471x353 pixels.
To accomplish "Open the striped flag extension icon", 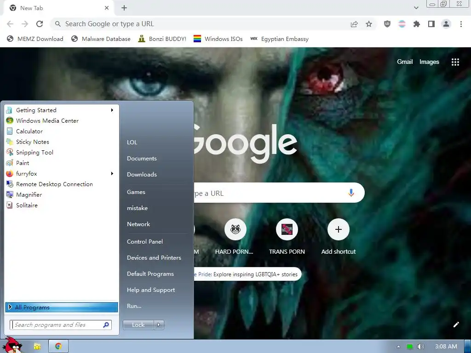I will [x=402, y=24].
